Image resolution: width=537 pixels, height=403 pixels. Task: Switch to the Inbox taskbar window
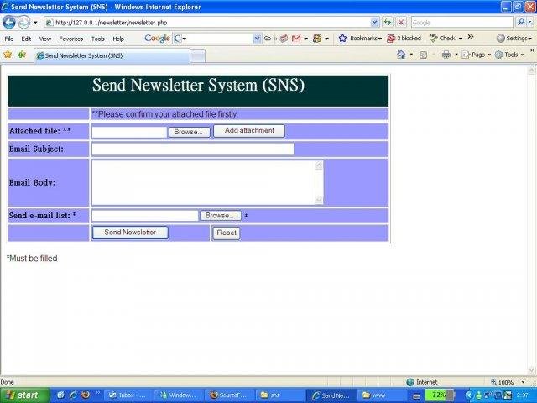pos(128,395)
